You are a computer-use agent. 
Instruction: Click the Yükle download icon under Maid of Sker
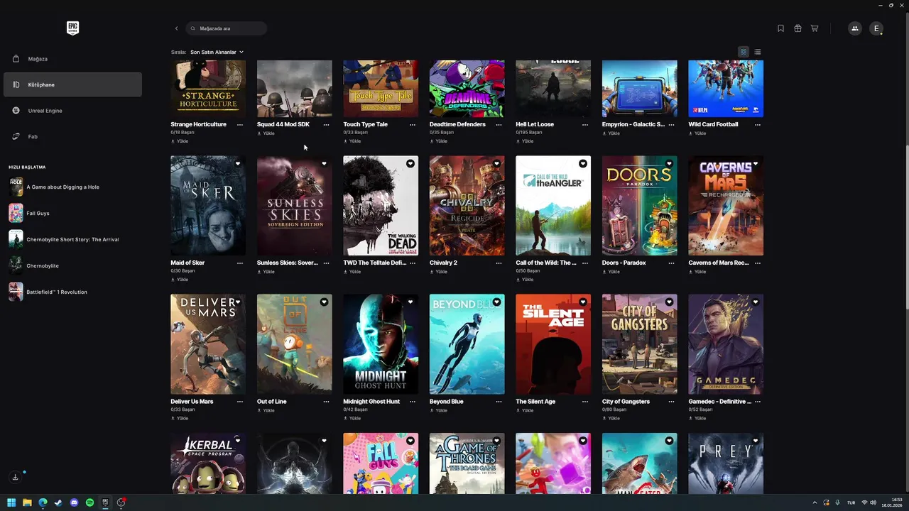click(x=173, y=280)
